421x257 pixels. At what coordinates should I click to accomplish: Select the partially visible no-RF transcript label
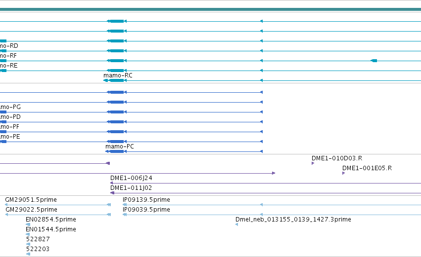click(8, 56)
